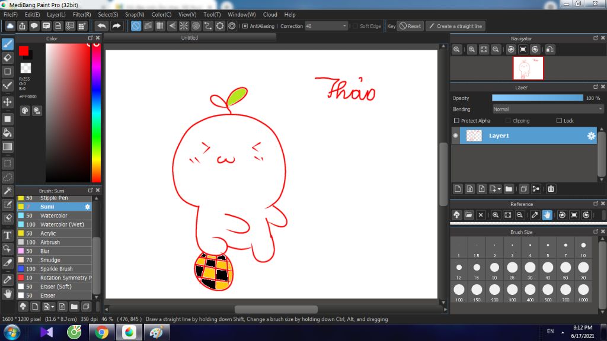Image resolution: width=607 pixels, height=341 pixels.
Task: Zoom in using Navigator panel
Action: click(x=471, y=50)
